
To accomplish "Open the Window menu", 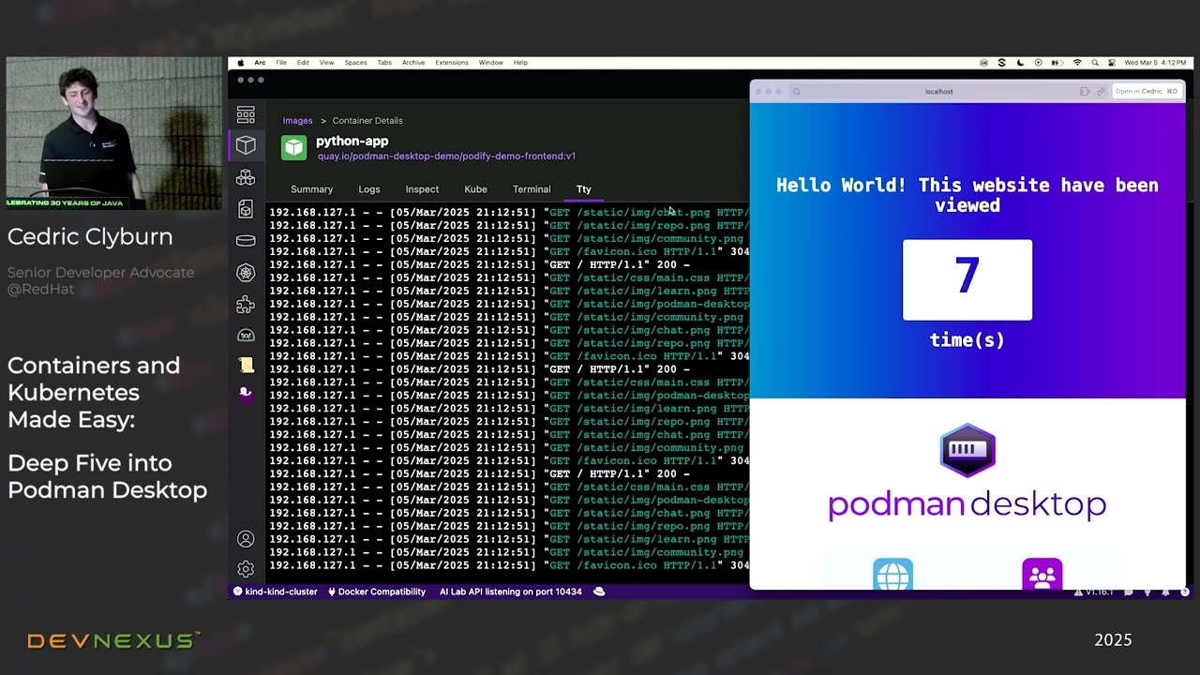I will [491, 63].
